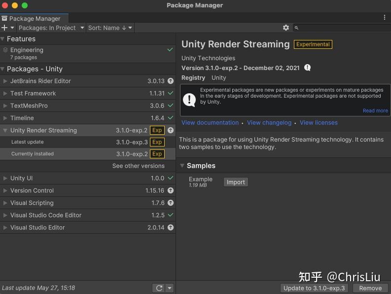This screenshot has width=391, height=294.
Task: Click JetBrains Rider update available icon
Action: pyautogui.click(x=171, y=81)
